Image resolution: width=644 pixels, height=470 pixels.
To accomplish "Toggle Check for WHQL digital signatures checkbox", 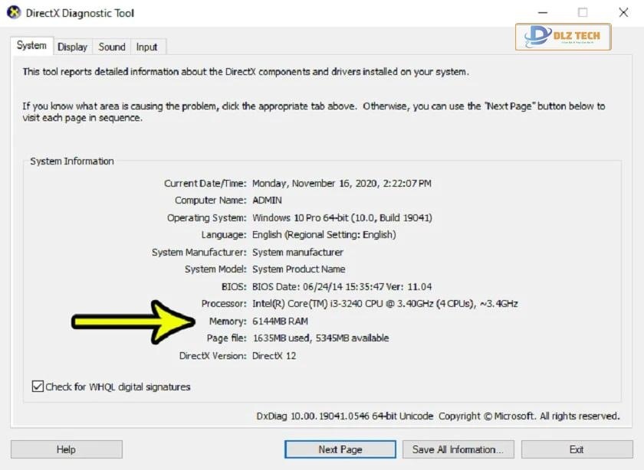I will (38, 387).
